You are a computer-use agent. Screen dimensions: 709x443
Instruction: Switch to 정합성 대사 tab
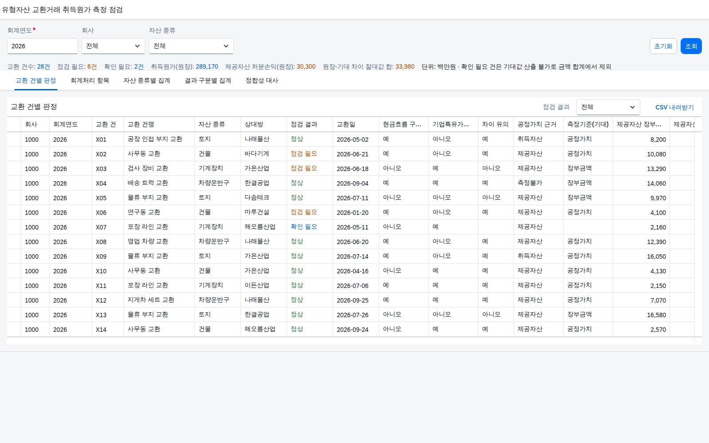[262, 81]
